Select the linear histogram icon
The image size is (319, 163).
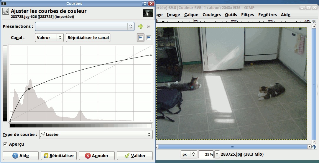coord(141,38)
